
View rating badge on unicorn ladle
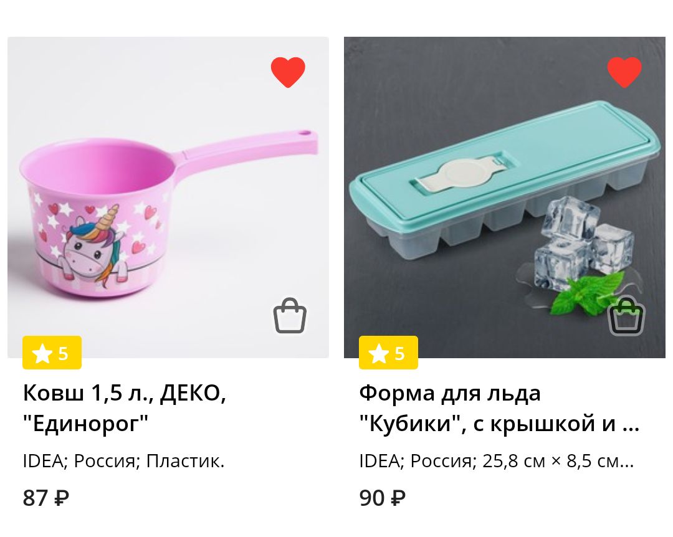(52, 353)
